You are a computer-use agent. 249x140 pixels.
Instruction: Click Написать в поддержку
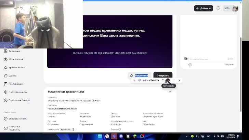pos(12,128)
